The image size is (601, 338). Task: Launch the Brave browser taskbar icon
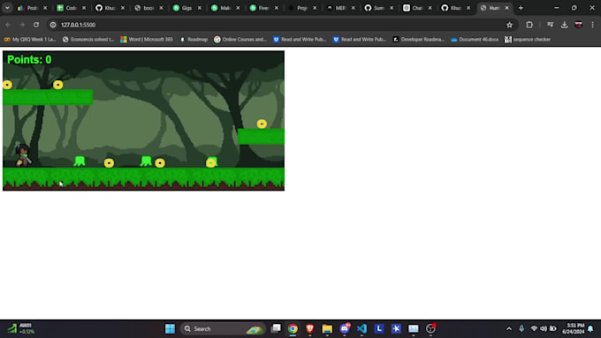pos(309,328)
